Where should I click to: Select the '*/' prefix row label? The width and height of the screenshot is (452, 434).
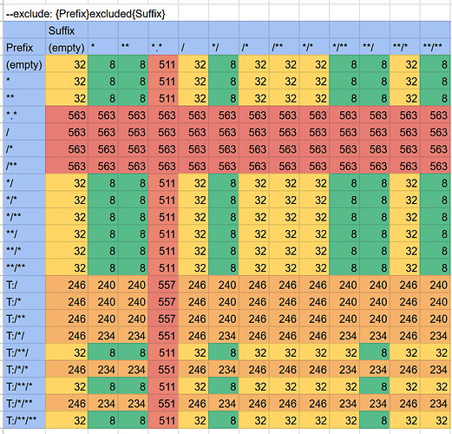point(24,183)
